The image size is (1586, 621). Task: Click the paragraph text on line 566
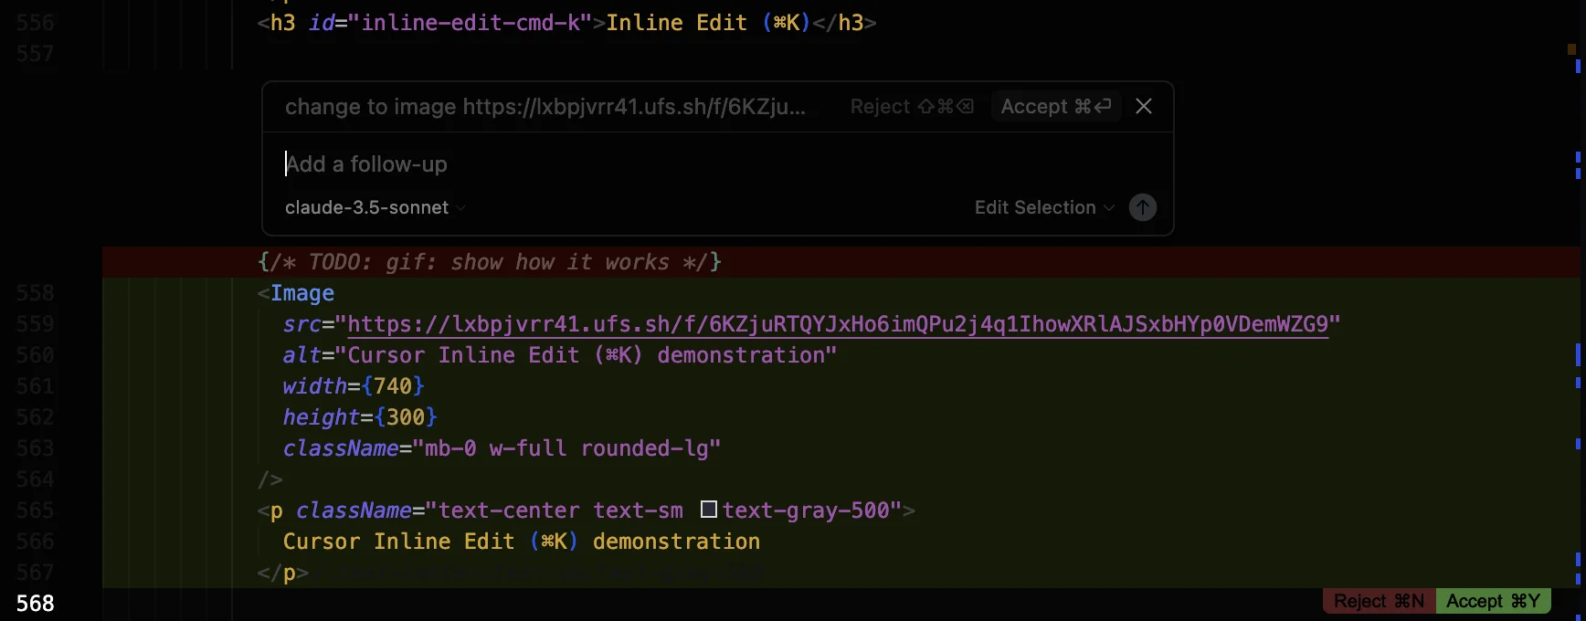pyautogui.click(x=522, y=542)
